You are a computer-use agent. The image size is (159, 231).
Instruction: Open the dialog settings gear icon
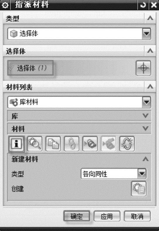pyautogui.click(x=5, y=5)
